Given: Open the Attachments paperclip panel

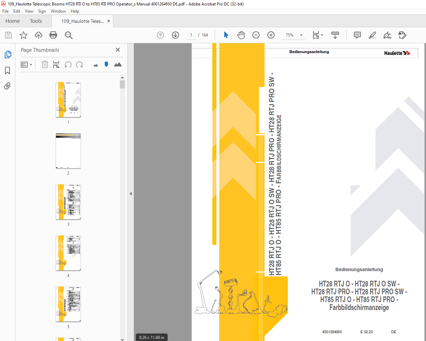Looking at the screenshot, I should tap(8, 86).
